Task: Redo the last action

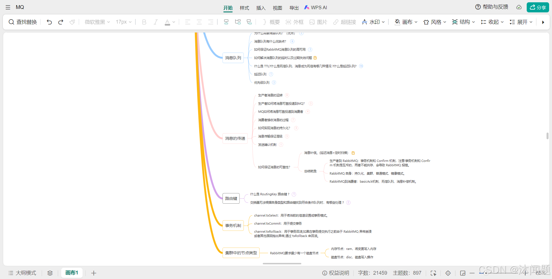Action: [61, 22]
